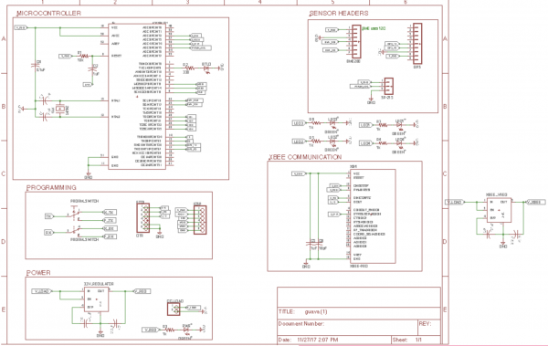
Task: Select the lower PROGRAM_SWITCH on the RX line
Action: [74, 231]
